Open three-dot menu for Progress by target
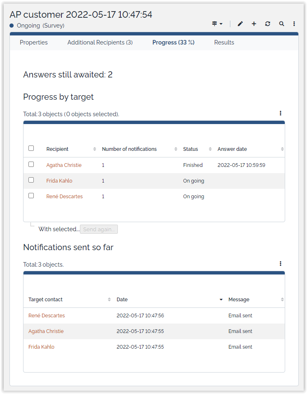307x394 pixels. coord(281,113)
